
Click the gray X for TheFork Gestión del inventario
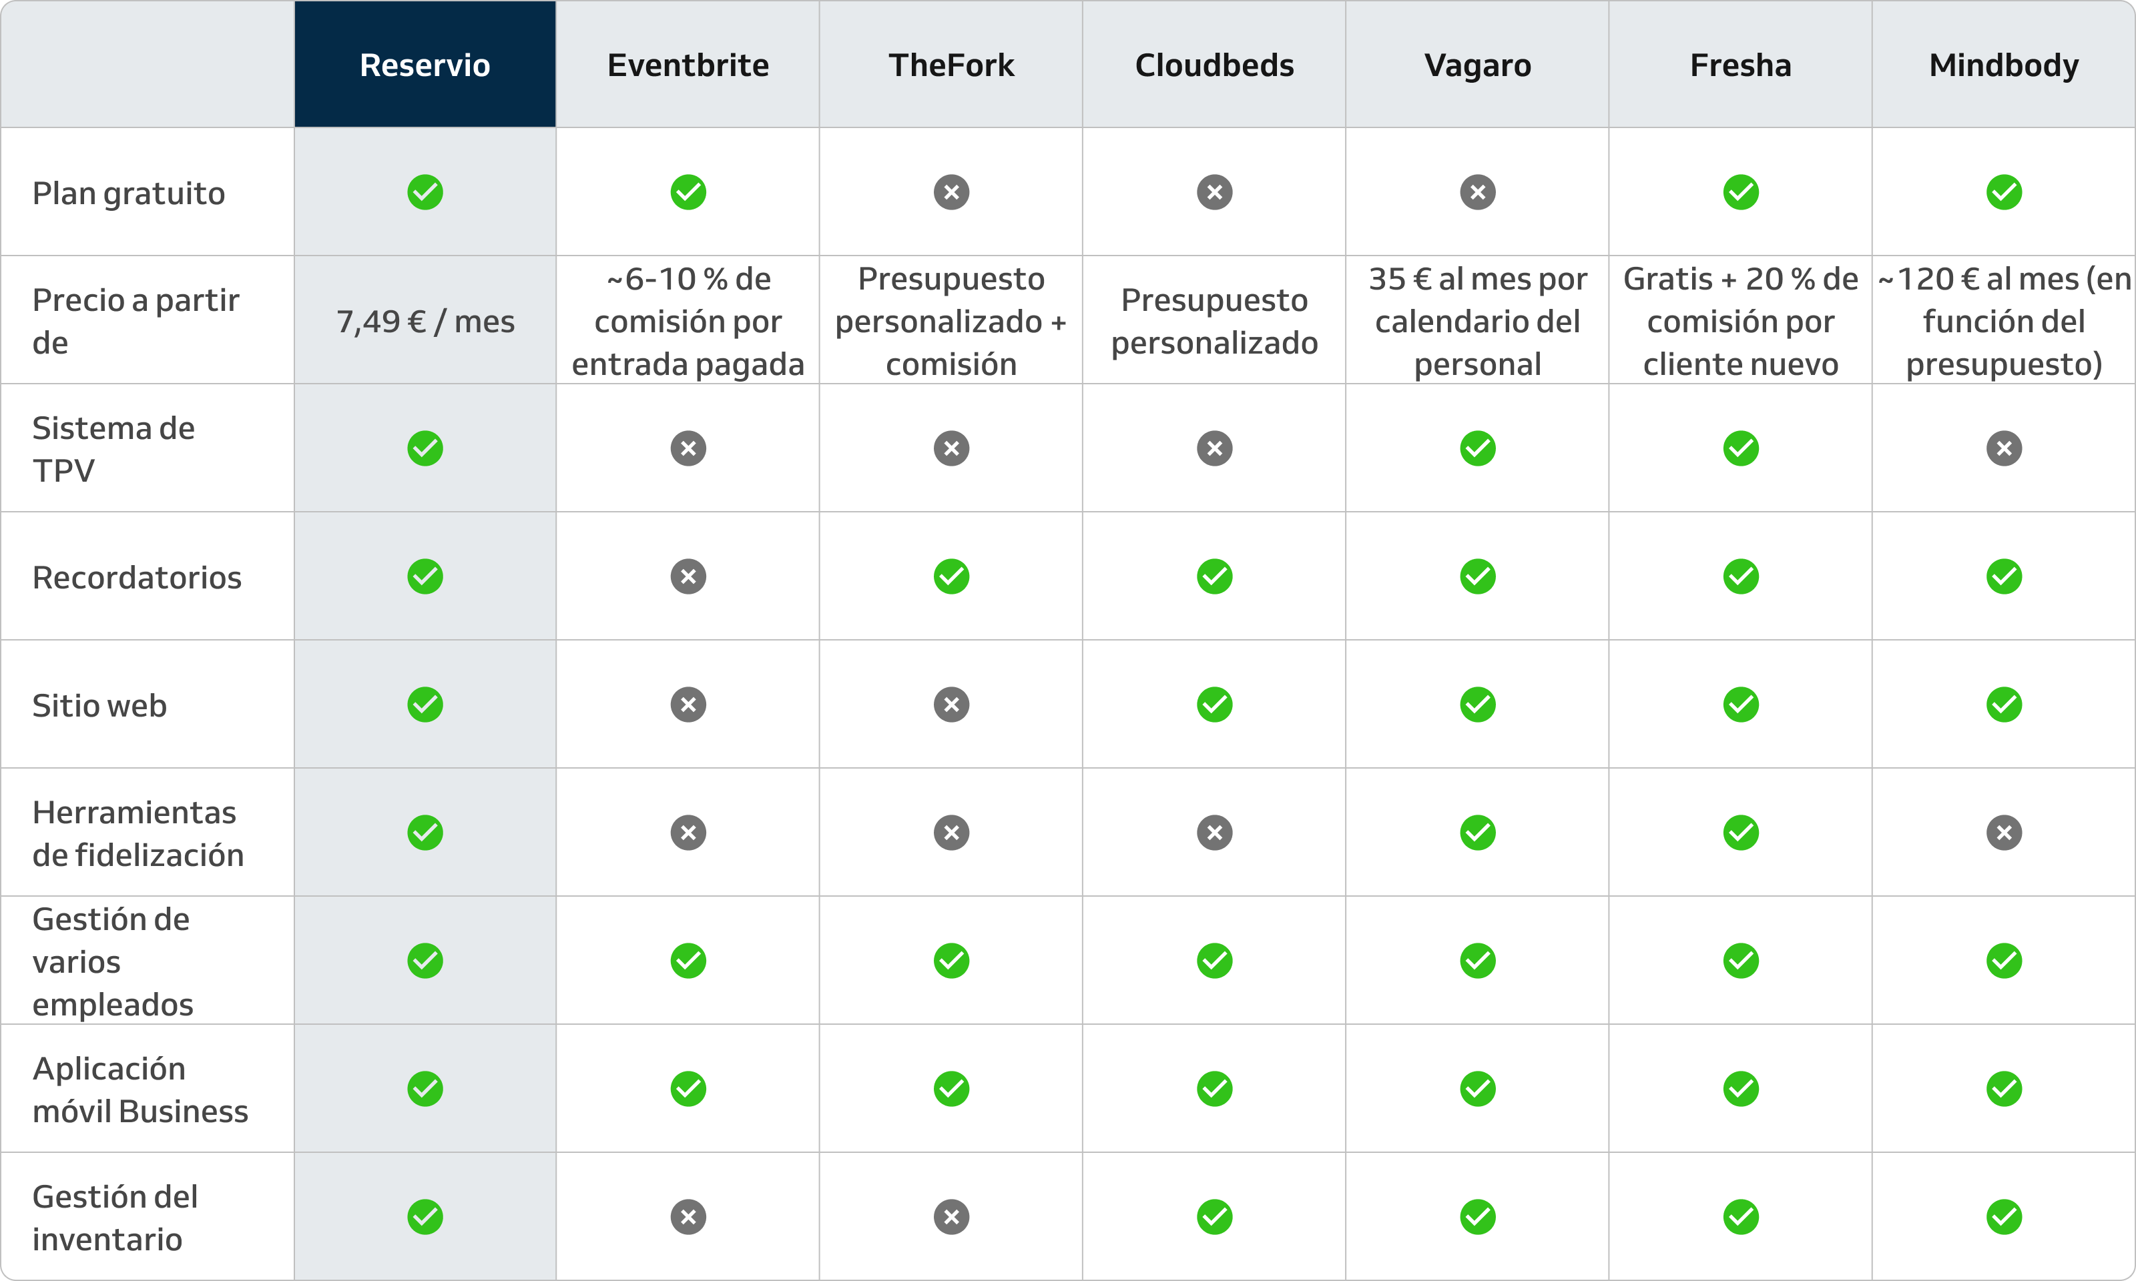point(951,1217)
